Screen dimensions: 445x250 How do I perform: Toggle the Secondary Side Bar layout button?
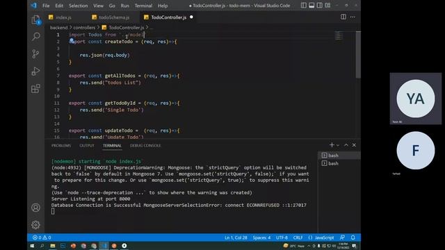click(x=320, y=6)
